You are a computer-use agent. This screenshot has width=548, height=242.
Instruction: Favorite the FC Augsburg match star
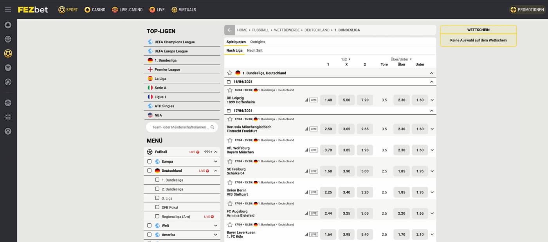point(230,203)
